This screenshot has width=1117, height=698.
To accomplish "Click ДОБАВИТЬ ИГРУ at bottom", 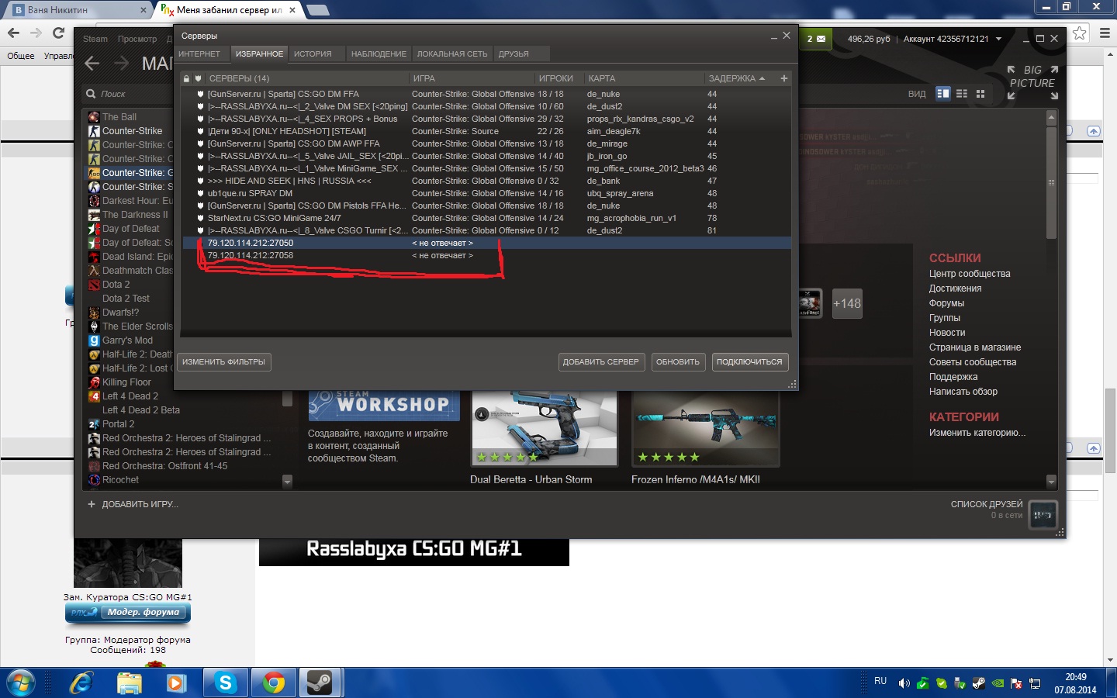I will coord(133,504).
